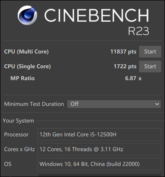Select the CPU (Single Core) label

pyautogui.click(x=27, y=66)
